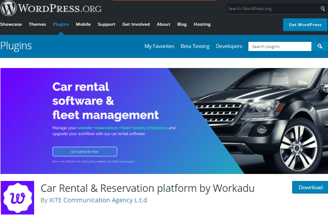This screenshot has width=328, height=218.
Task: Open the About menu item
Action: click(164, 24)
